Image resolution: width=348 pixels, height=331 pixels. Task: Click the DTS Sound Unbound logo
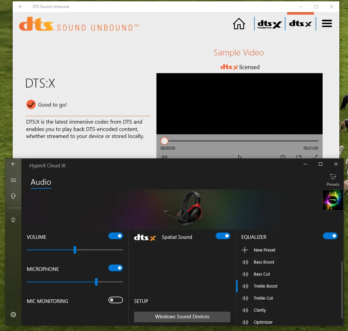[x=79, y=24]
